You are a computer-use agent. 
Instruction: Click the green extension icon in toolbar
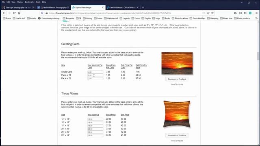250,13
